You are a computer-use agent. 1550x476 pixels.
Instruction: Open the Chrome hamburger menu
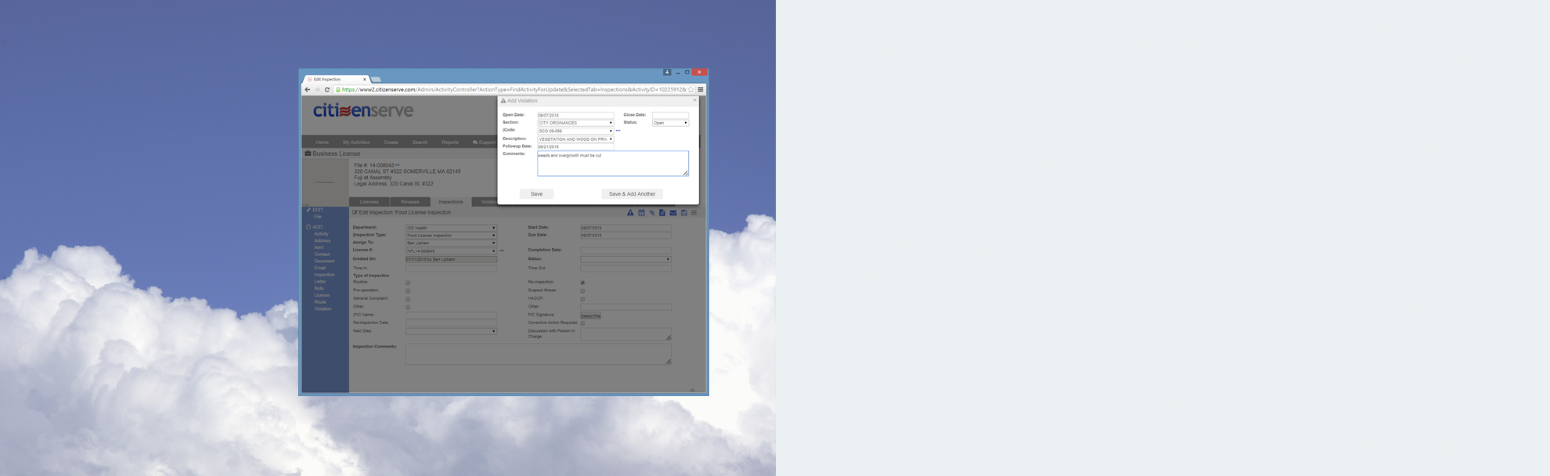701,89
